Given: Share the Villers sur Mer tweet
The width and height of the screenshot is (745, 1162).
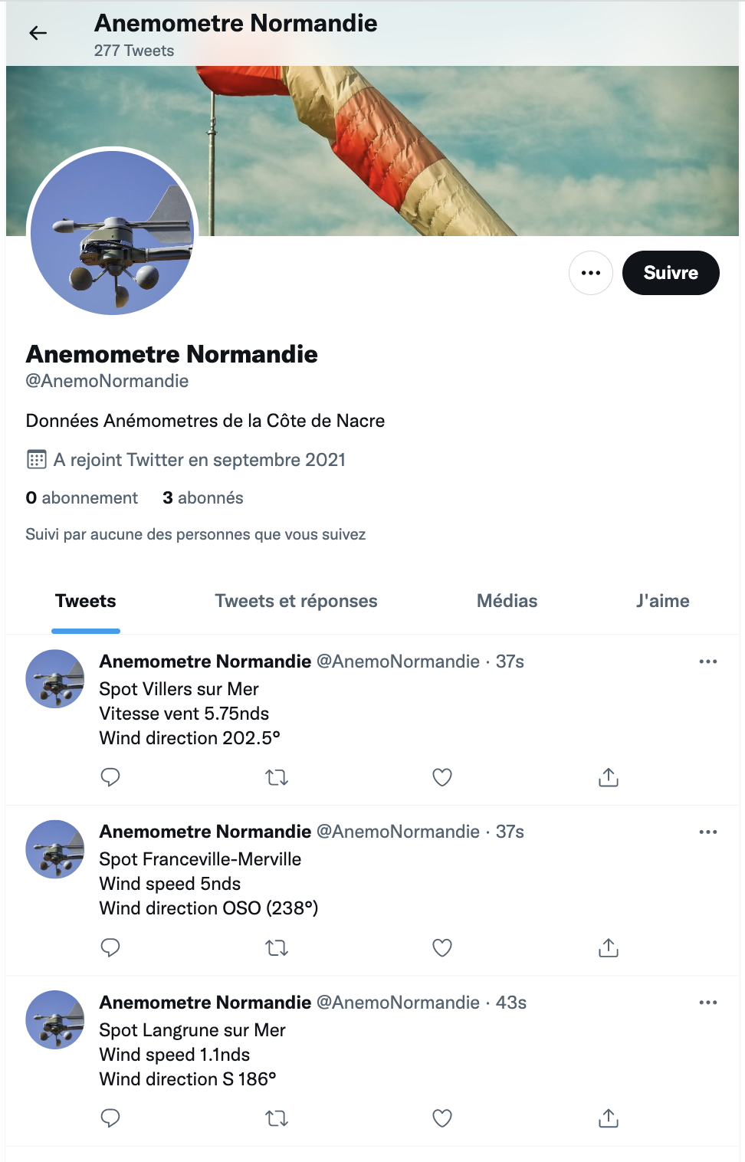Looking at the screenshot, I should pyautogui.click(x=609, y=777).
